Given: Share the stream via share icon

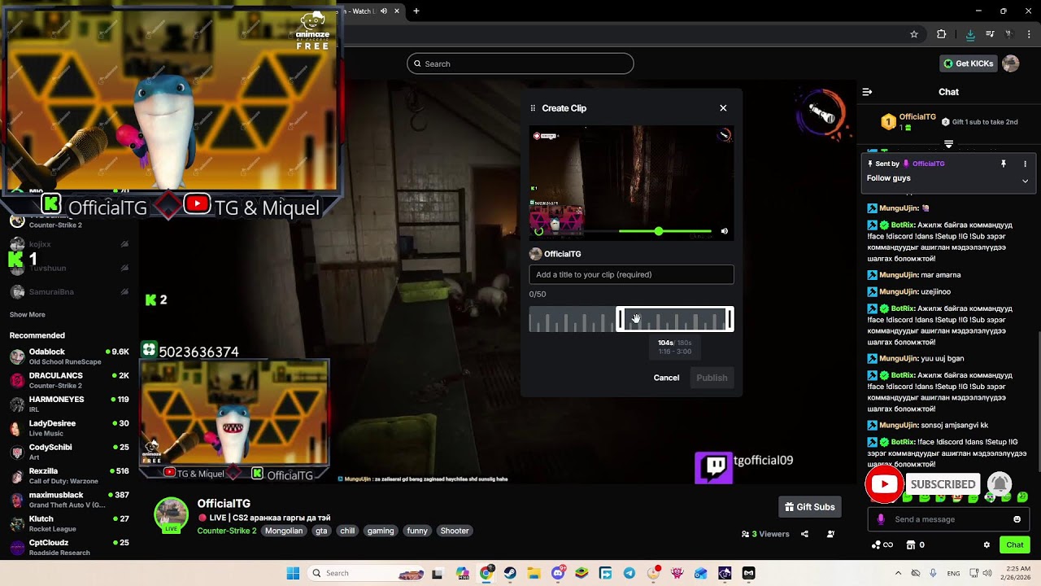Looking at the screenshot, I should pyautogui.click(x=804, y=534).
